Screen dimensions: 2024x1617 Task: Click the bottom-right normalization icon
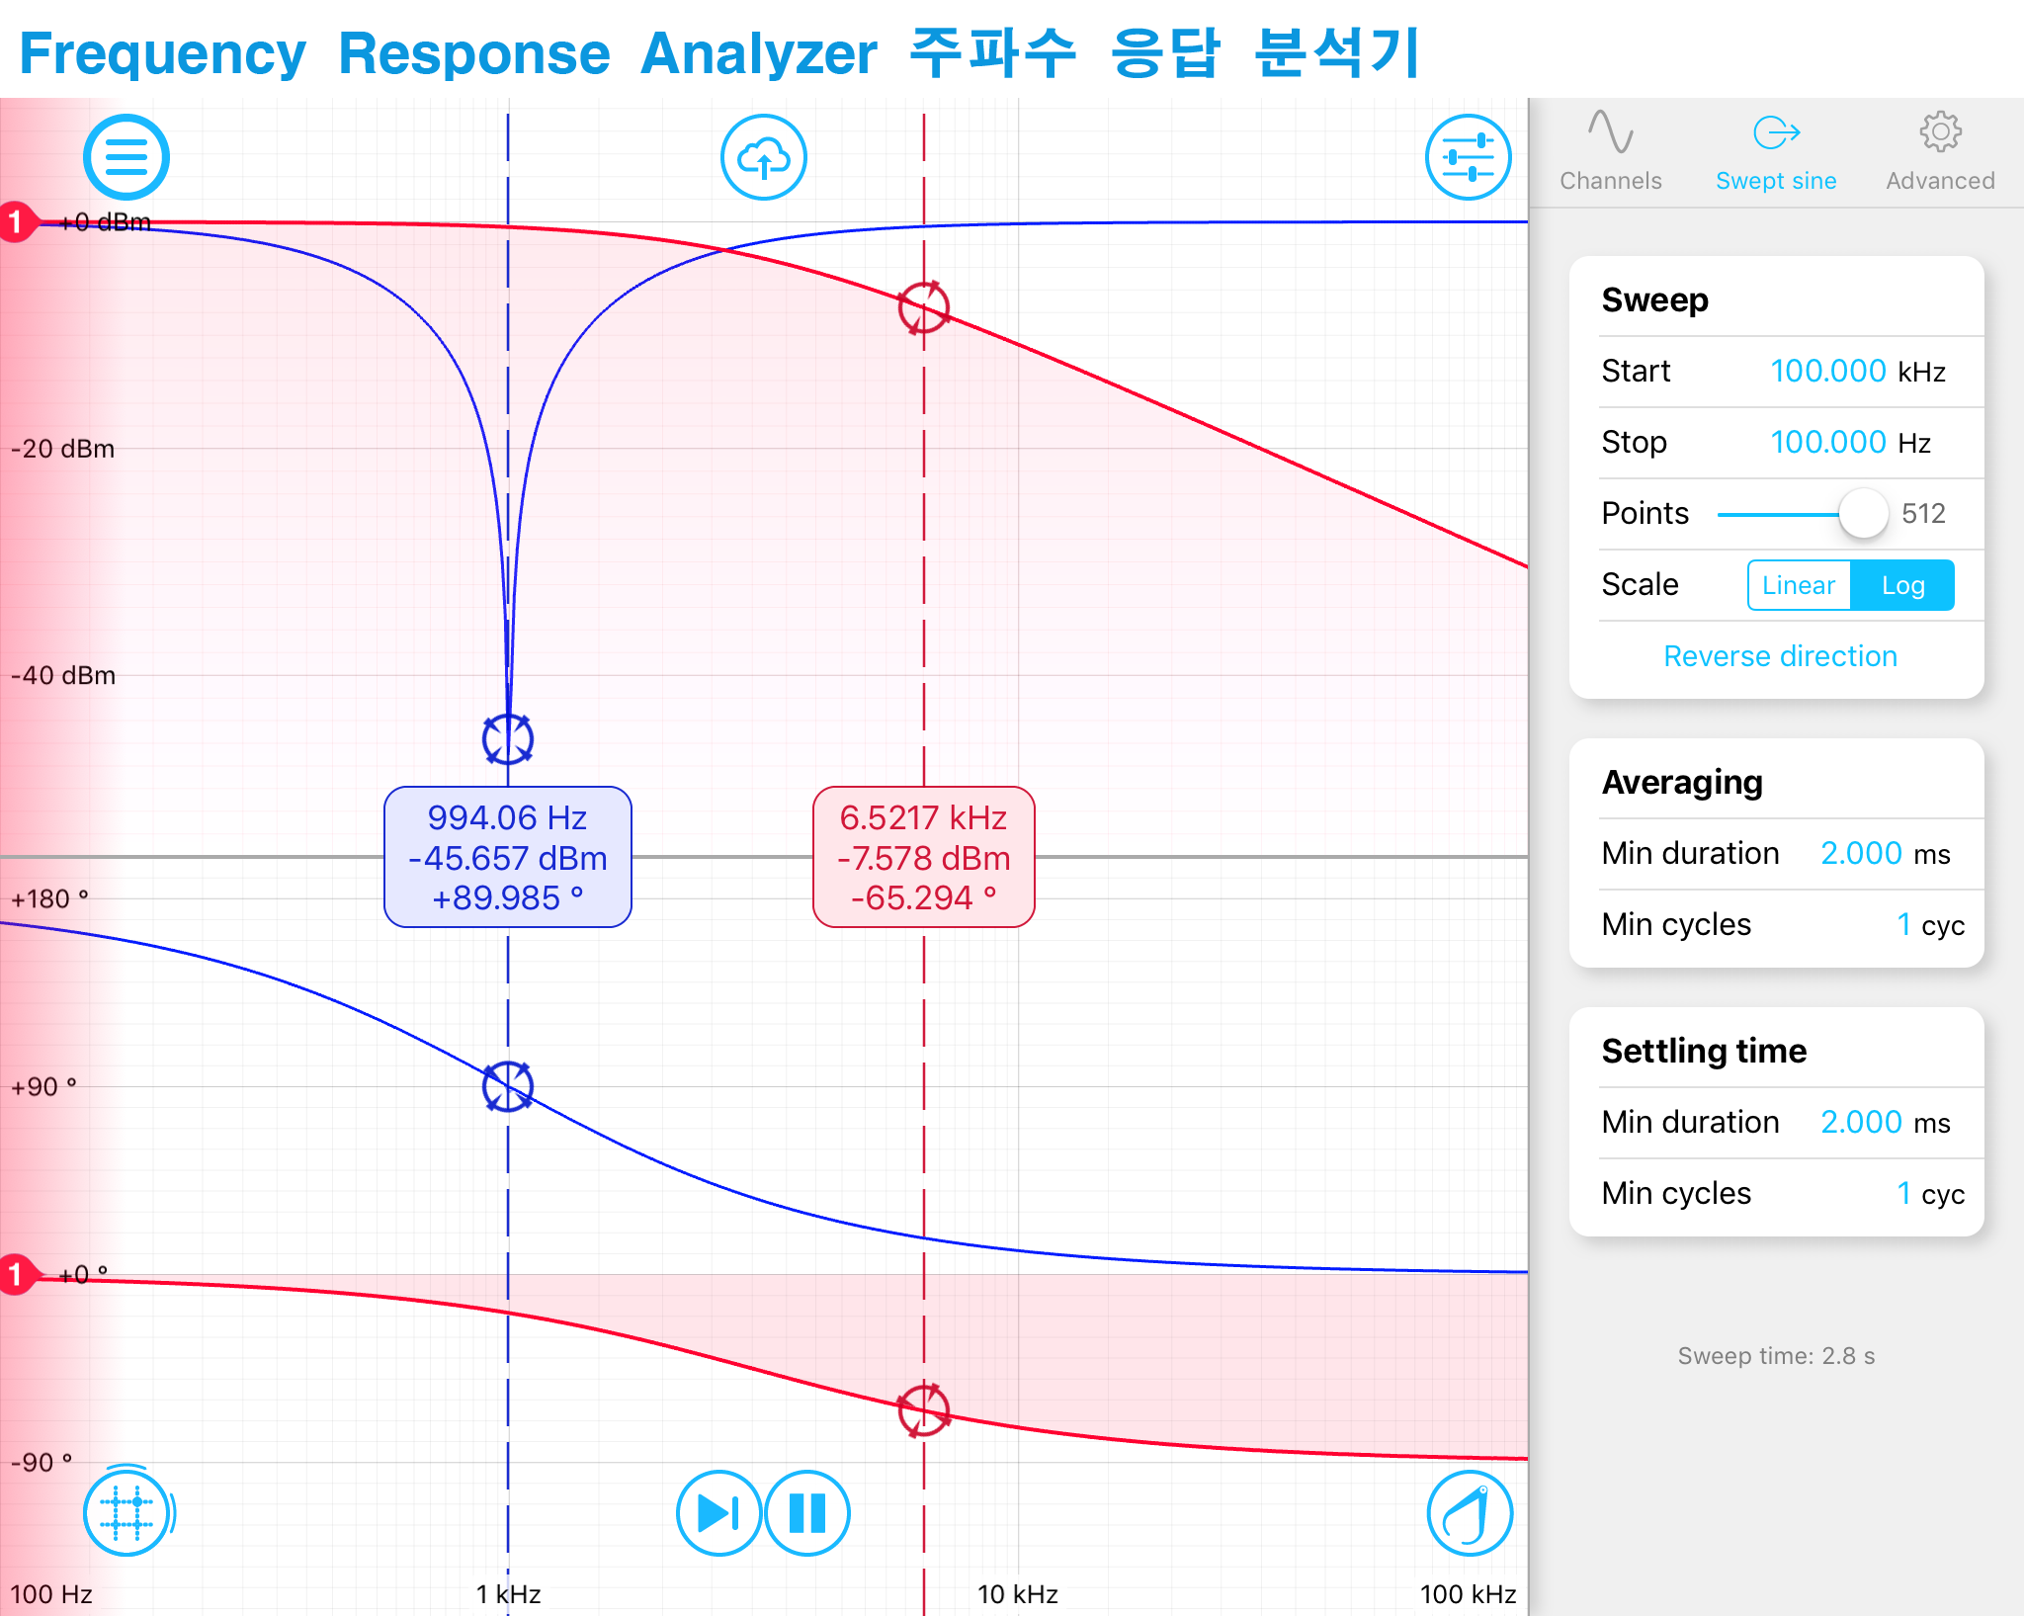point(1470,1512)
